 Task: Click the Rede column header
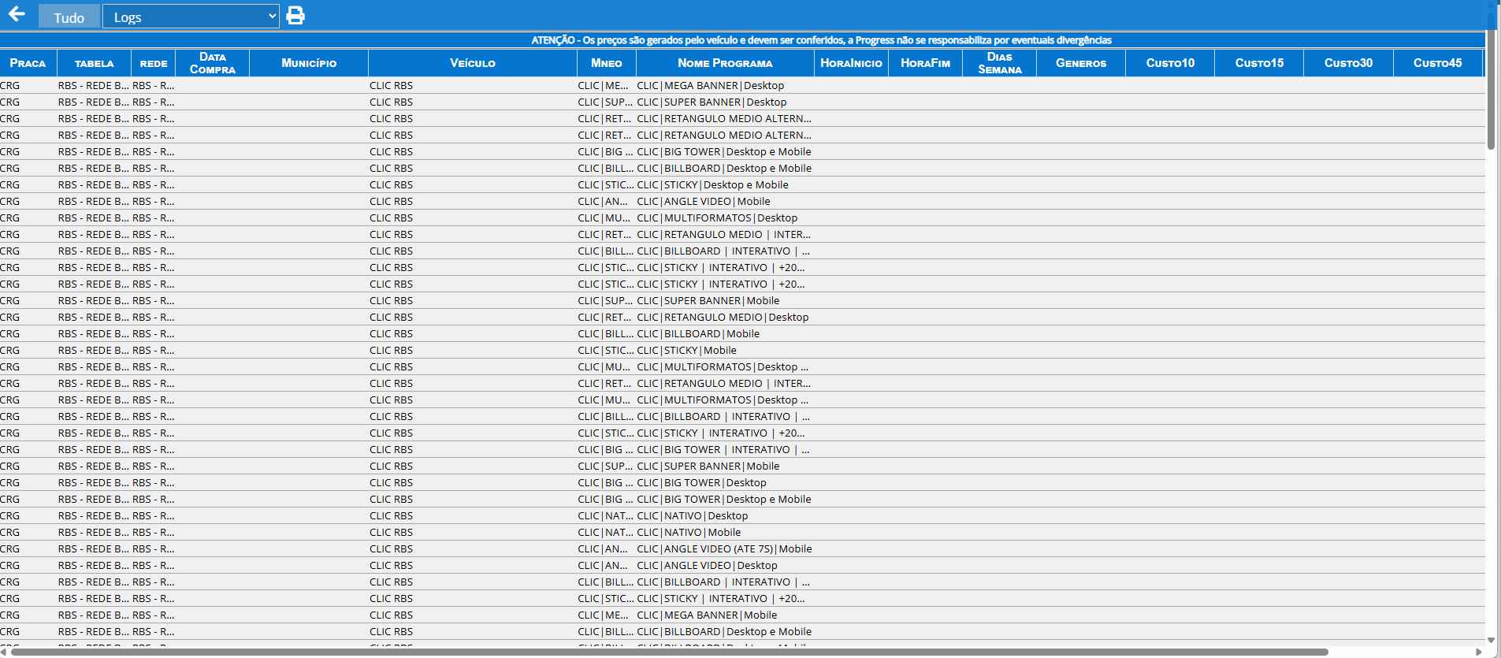click(154, 63)
